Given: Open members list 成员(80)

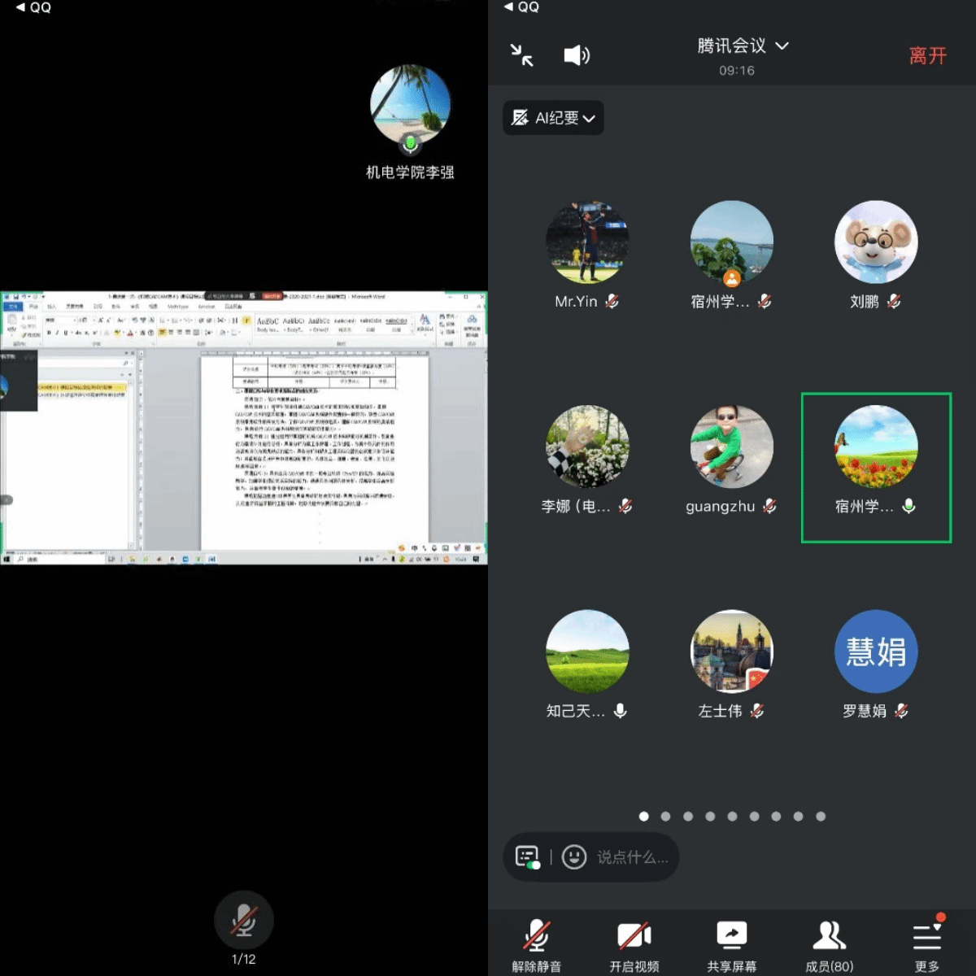Looking at the screenshot, I should [829, 946].
